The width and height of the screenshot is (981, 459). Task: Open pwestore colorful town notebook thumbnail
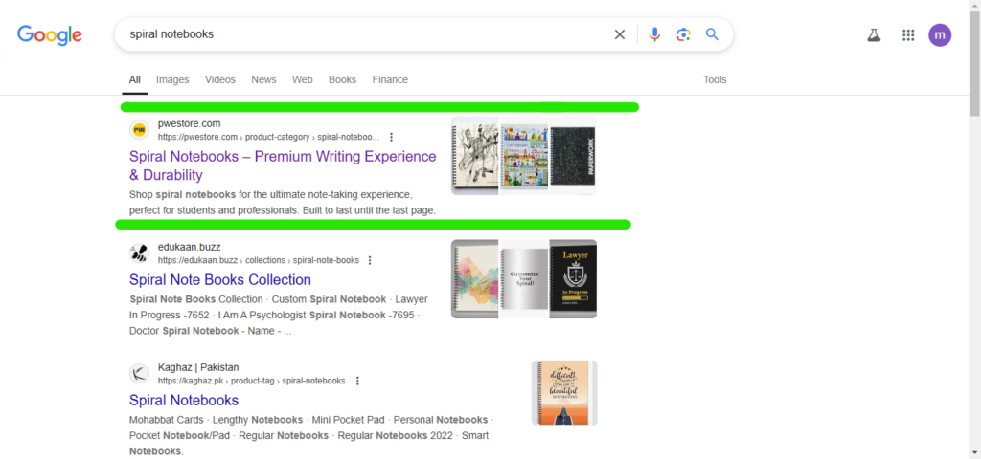click(x=524, y=156)
